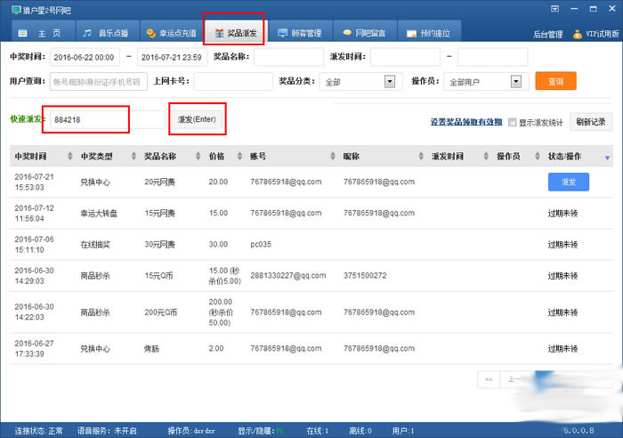Open the 后台管理 menu item

(547, 34)
